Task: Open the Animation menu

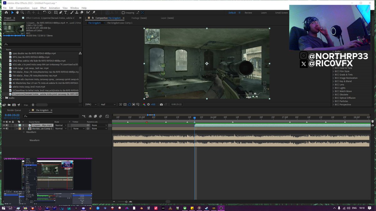Action: point(54,8)
